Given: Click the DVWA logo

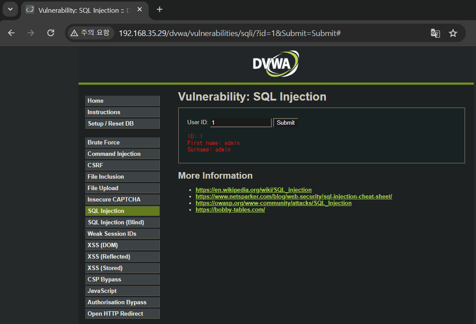Looking at the screenshot, I should tap(276, 63).
